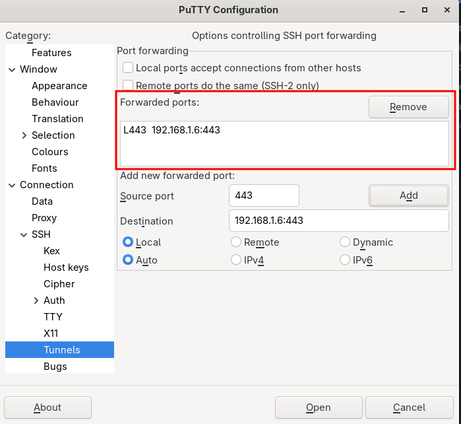Open the X11 settings
Screen dimensions: 461x424
pyautogui.click(x=51, y=334)
